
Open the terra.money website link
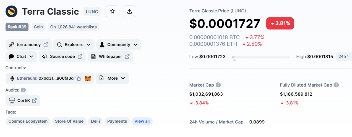click(x=28, y=45)
